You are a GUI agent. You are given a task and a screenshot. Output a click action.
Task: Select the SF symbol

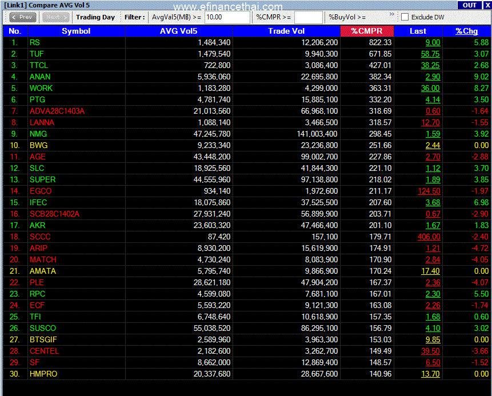(34, 362)
